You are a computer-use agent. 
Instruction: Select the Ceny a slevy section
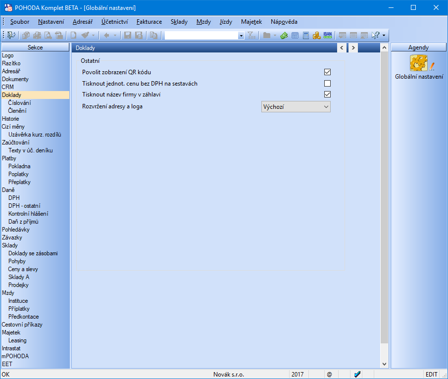coord(23,269)
